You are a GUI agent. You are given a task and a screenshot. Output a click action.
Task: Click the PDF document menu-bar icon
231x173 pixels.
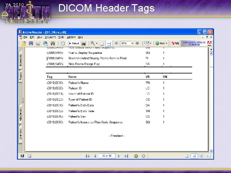[21, 37]
